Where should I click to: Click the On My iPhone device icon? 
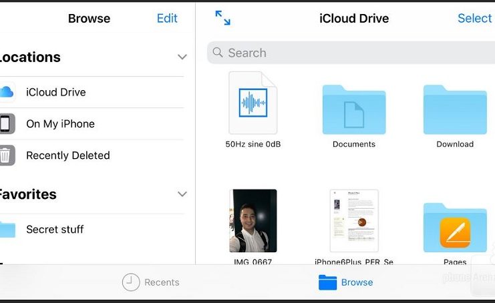6,123
